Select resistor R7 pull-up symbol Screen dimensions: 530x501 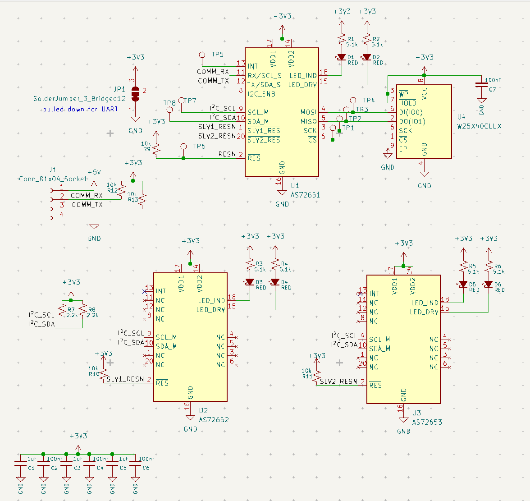(62, 309)
